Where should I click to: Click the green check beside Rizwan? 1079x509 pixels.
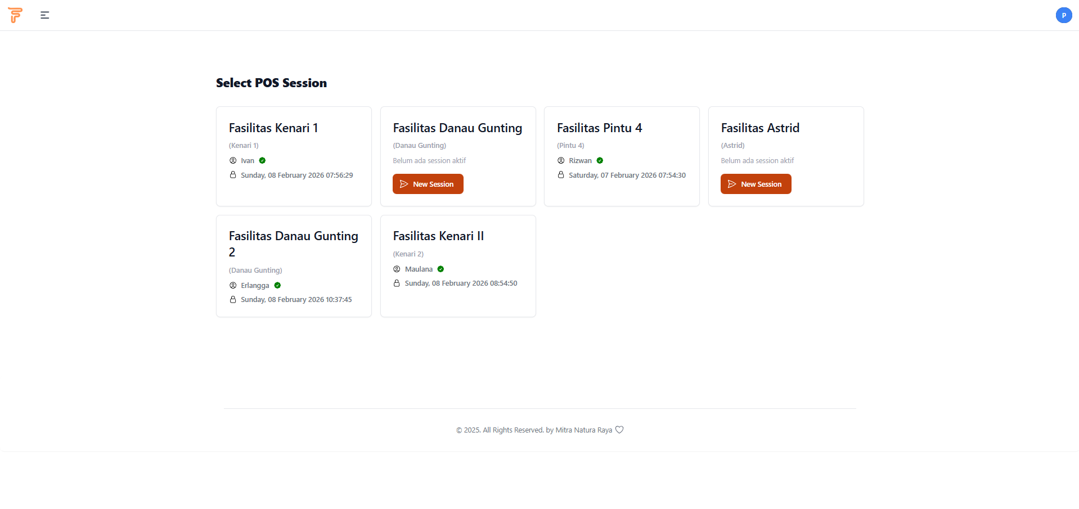[600, 161]
